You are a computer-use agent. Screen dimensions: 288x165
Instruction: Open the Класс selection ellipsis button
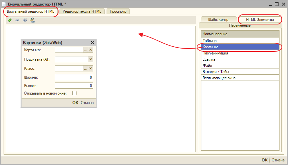[86, 68]
